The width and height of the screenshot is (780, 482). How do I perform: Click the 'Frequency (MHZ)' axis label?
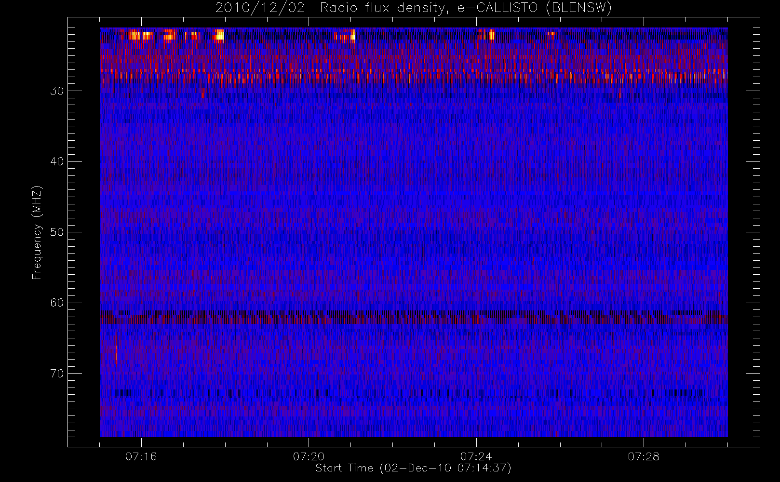point(37,232)
